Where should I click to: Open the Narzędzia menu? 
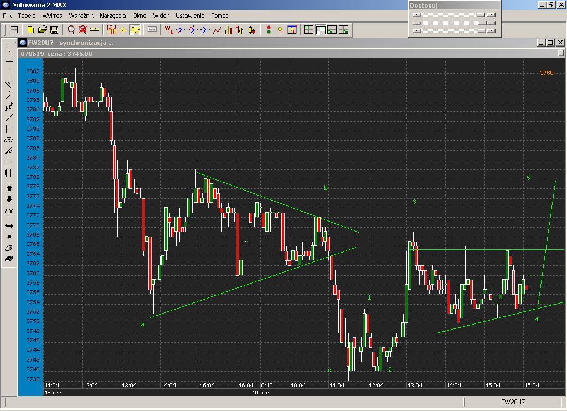tap(113, 15)
